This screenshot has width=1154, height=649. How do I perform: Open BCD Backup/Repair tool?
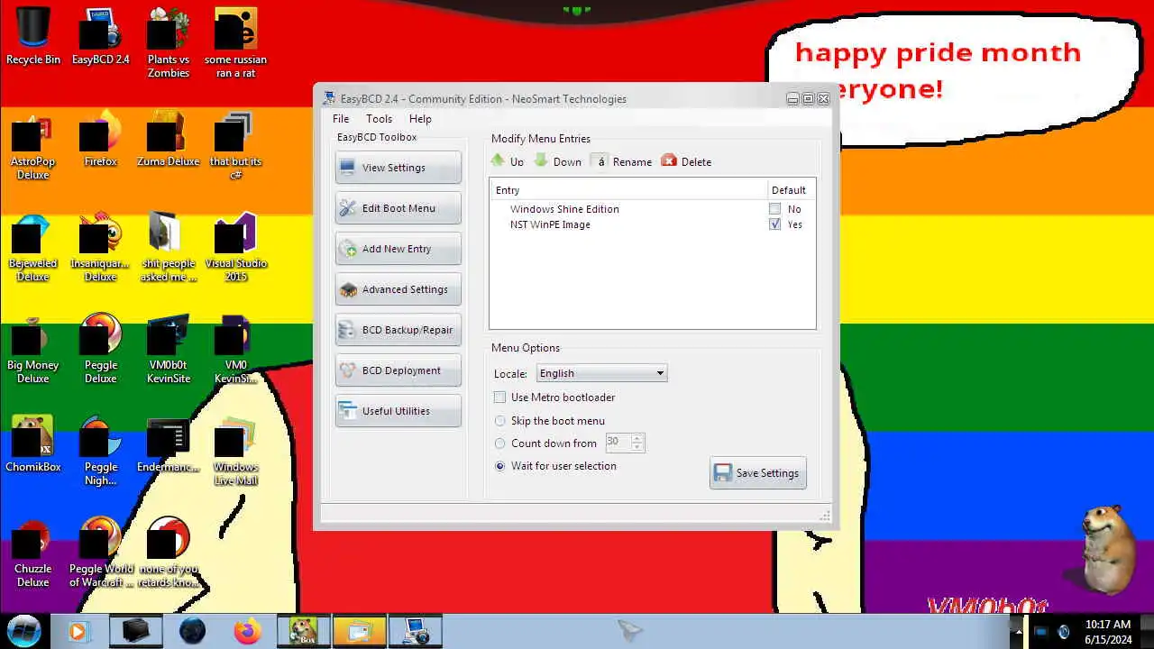click(398, 330)
